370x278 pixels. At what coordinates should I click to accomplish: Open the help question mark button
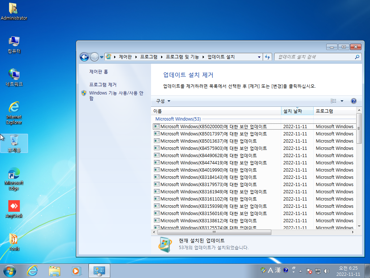tap(353, 101)
